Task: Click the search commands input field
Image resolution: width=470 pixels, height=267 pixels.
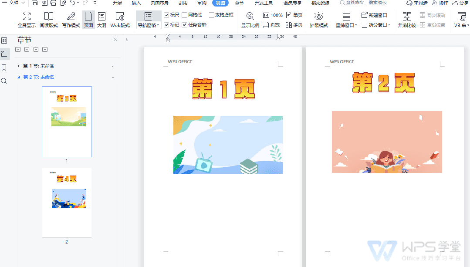Action: point(363,3)
